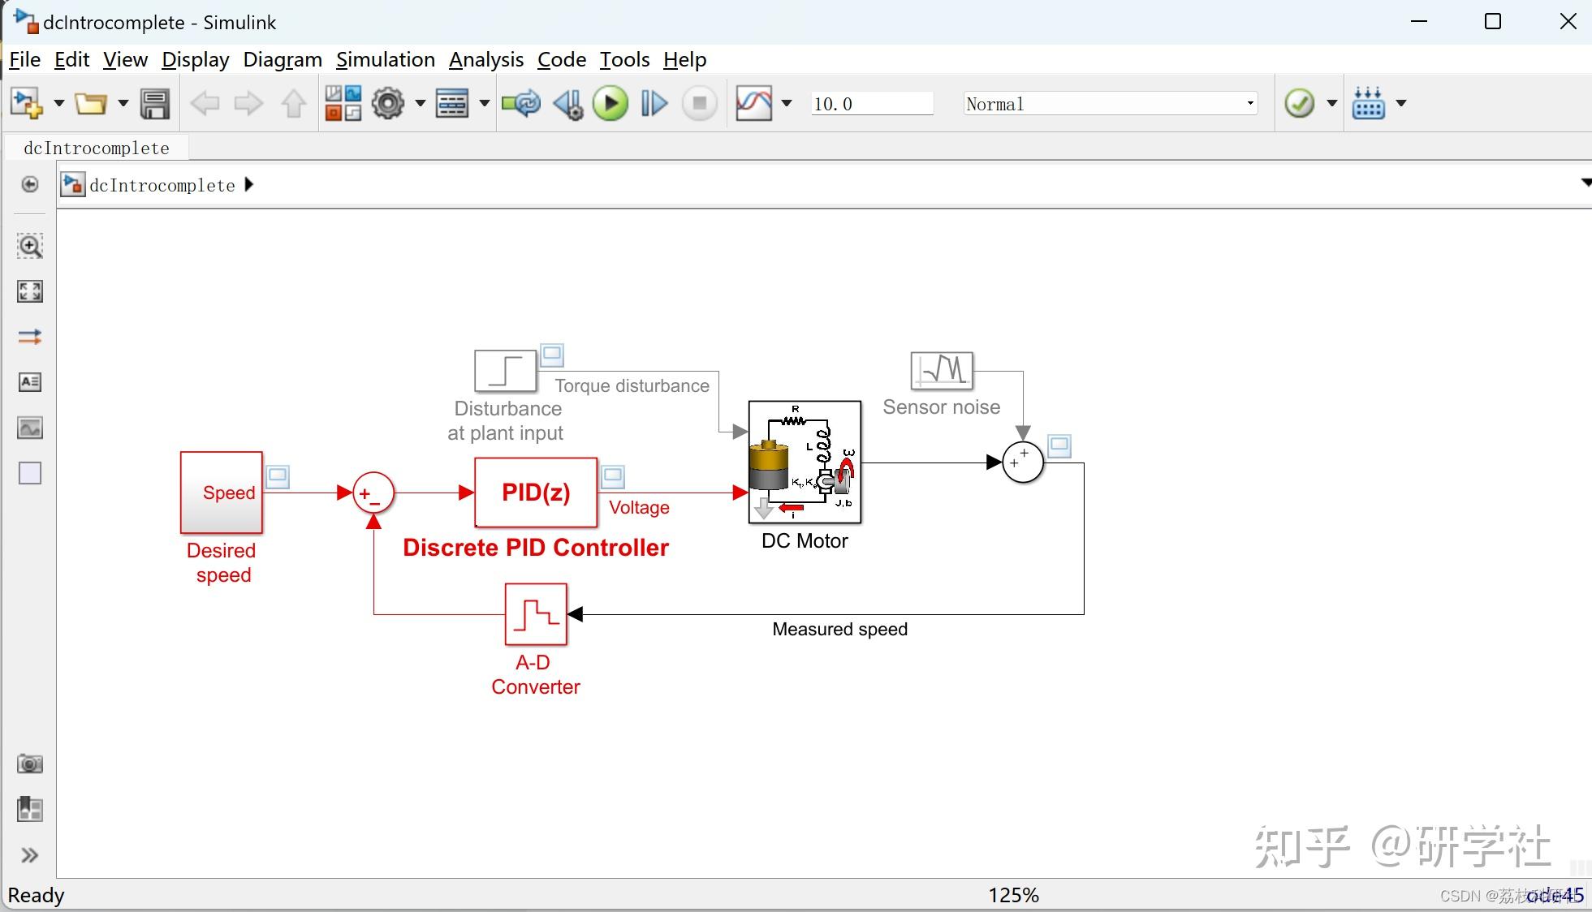Screen dimensions: 1592x912
Task: Click the simulation stop time field
Action: click(871, 104)
